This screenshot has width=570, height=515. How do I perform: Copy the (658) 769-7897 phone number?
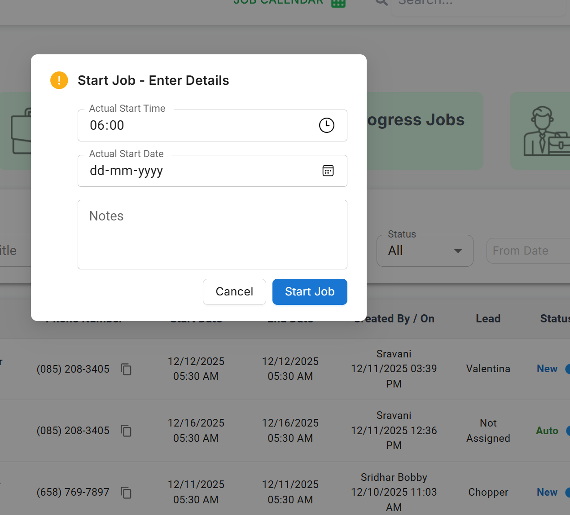[126, 493]
